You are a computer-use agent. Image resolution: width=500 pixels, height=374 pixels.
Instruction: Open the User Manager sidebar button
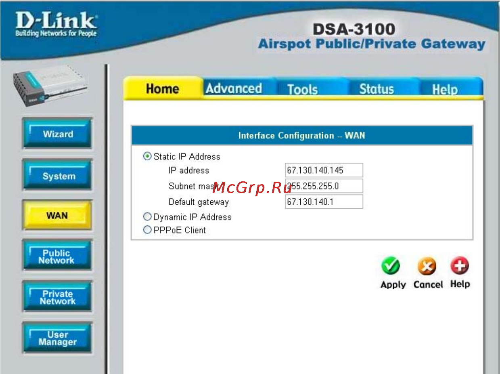click(x=57, y=338)
